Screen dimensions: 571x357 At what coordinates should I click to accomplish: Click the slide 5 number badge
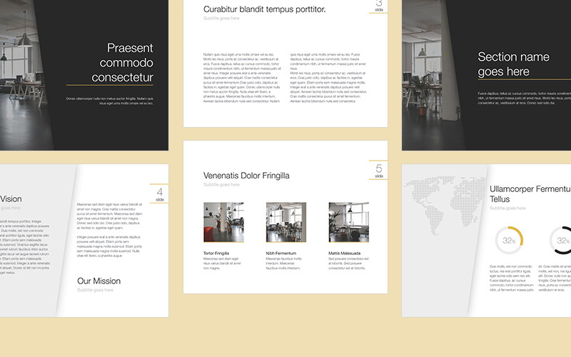(379, 170)
